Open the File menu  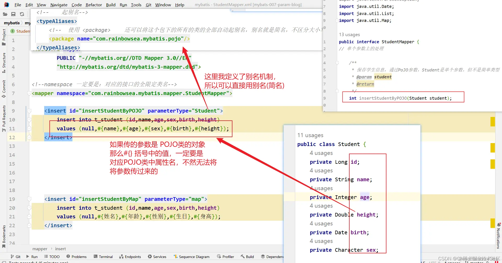pyautogui.click(x=18, y=5)
